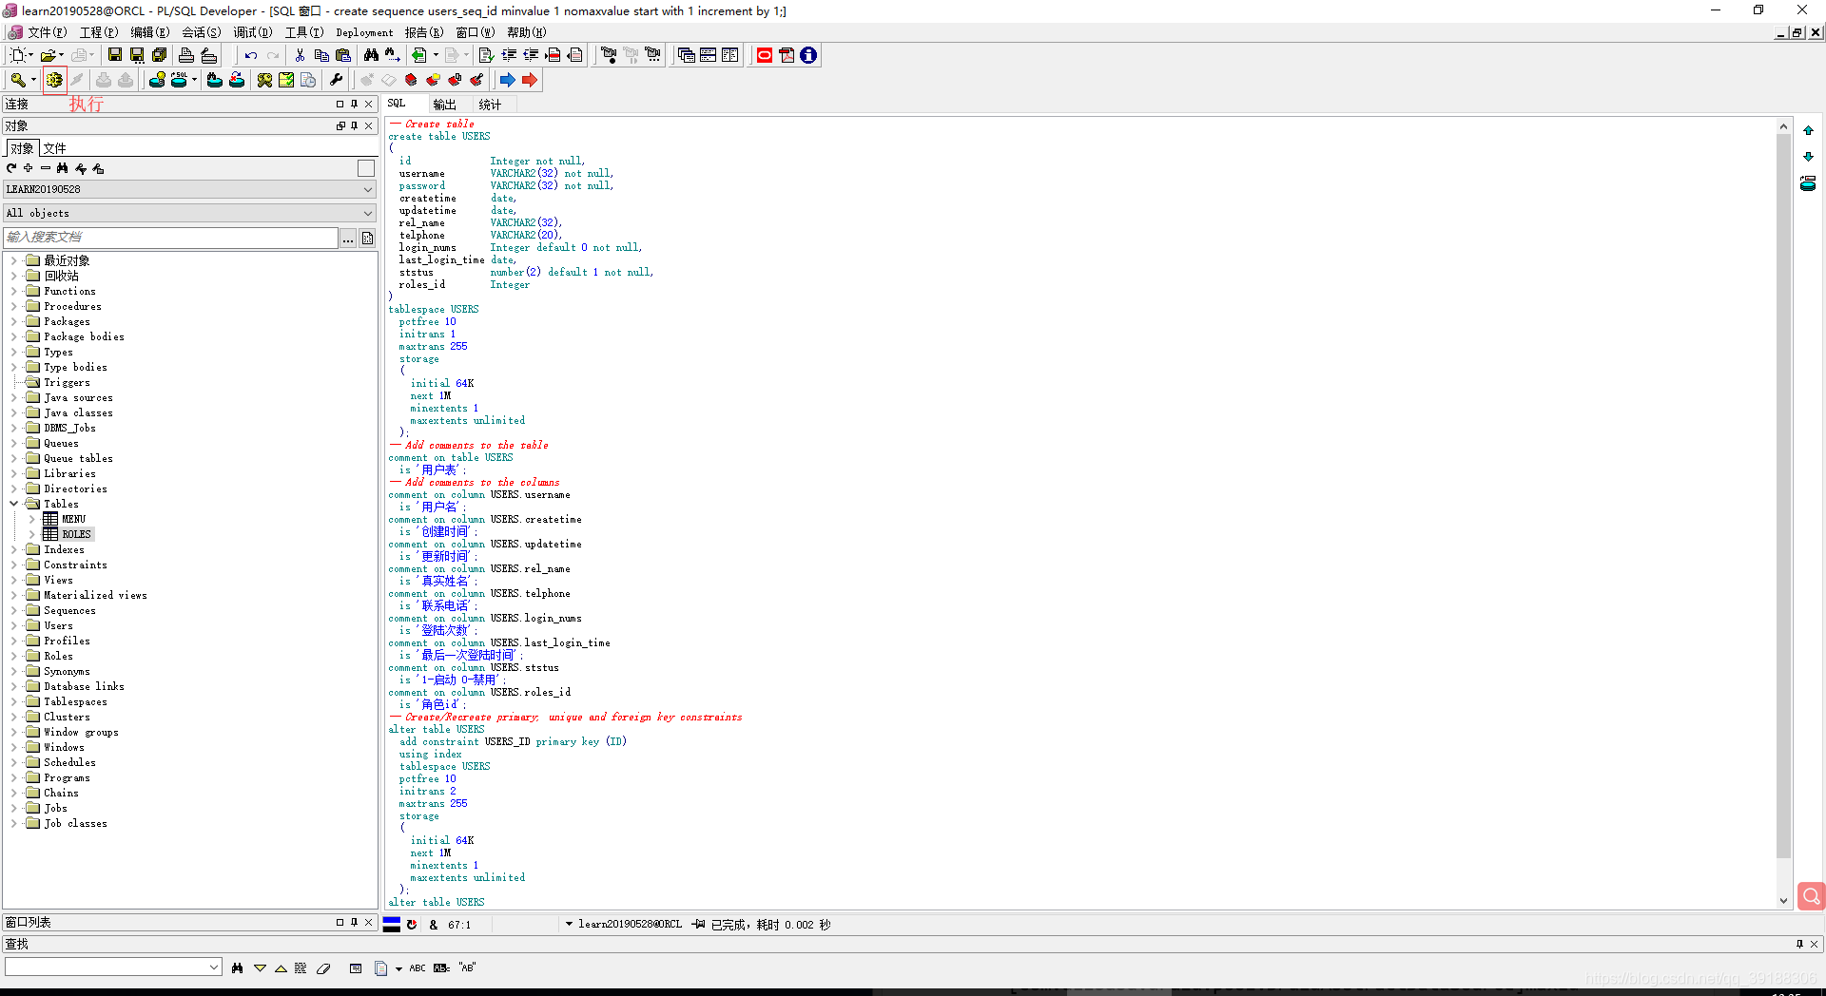The width and height of the screenshot is (1826, 996).
Task: Switch to the 统计 tab
Action: point(490,105)
